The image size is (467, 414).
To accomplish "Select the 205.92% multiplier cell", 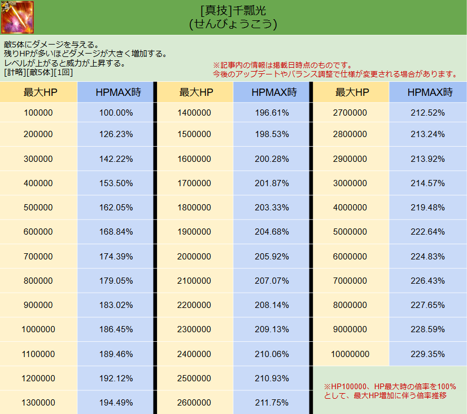I will [272, 257].
